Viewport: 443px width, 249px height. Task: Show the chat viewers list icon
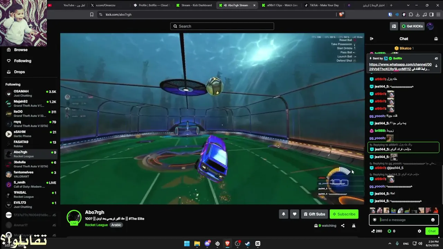(x=436, y=39)
